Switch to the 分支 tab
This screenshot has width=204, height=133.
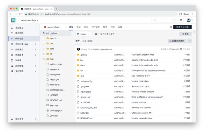point(86,27)
